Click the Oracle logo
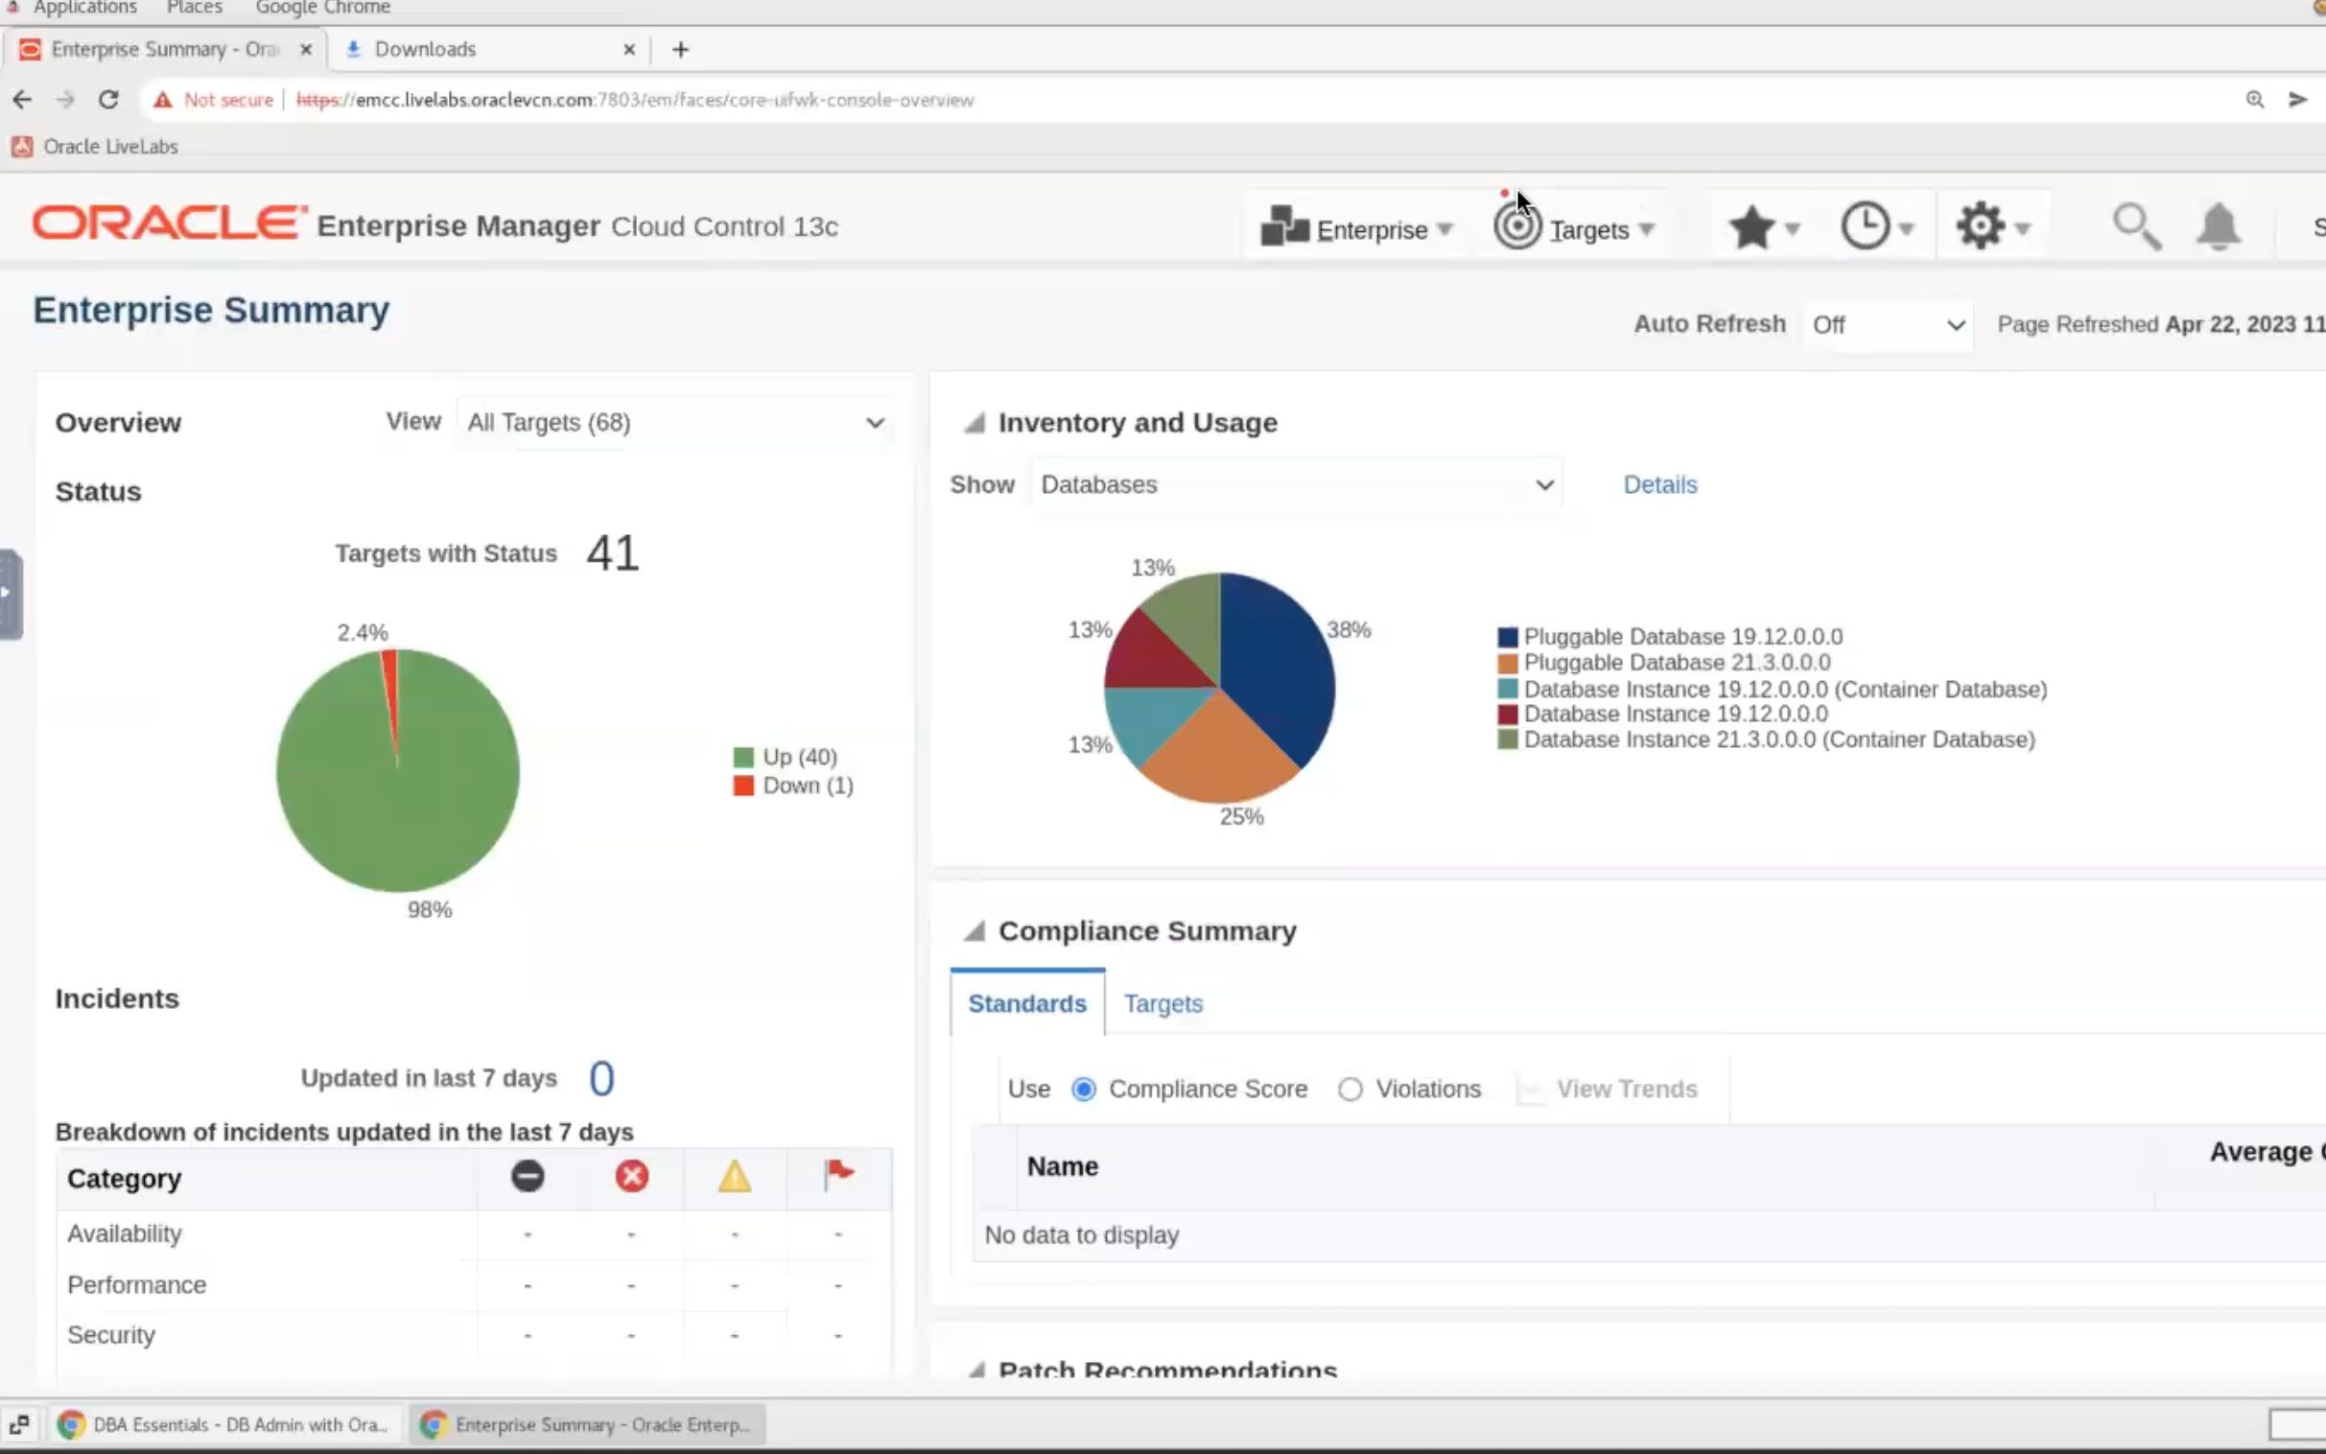This screenshot has width=2326, height=1454. click(x=169, y=223)
